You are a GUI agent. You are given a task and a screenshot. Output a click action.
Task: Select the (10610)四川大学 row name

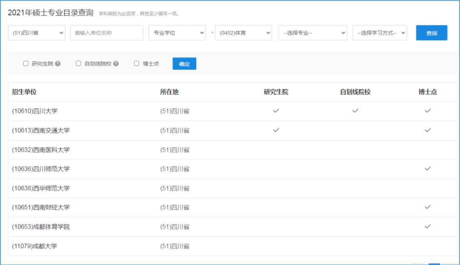[x=34, y=111]
